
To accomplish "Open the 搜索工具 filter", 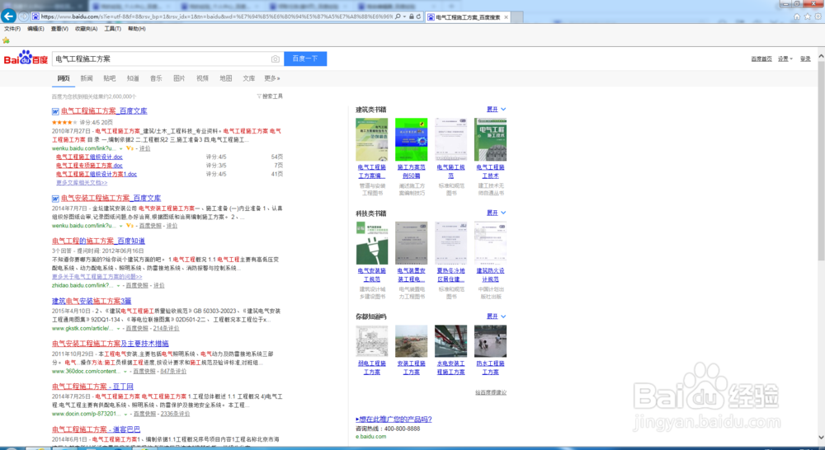I will click(270, 96).
